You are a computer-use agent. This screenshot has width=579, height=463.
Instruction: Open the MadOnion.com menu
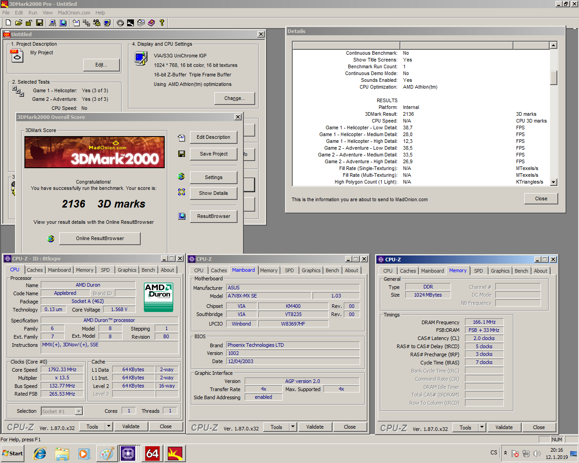tap(74, 13)
